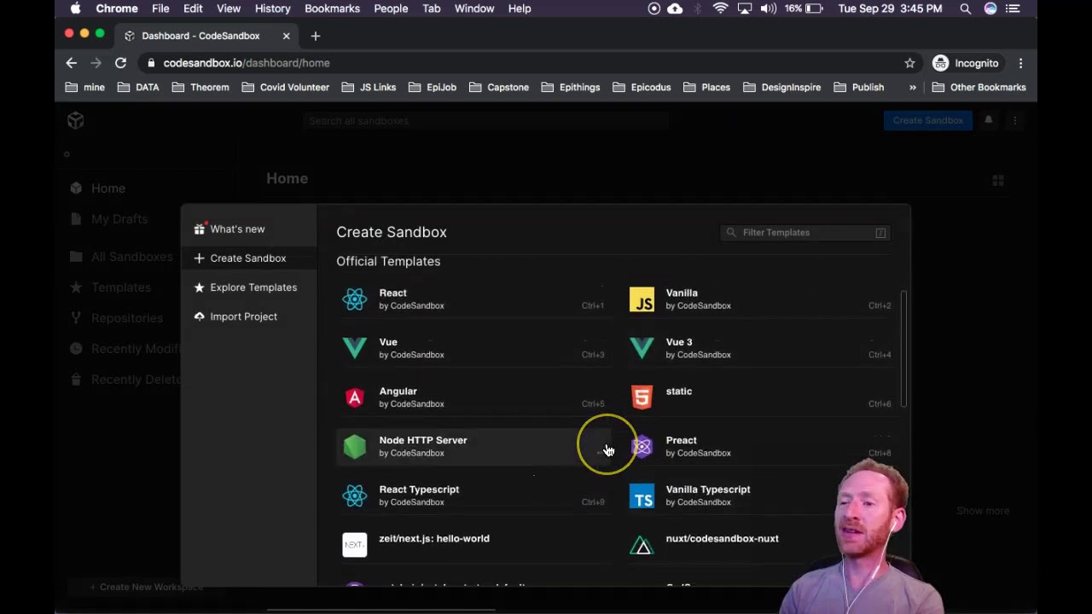Click the templates list scrollbar

click(x=903, y=349)
